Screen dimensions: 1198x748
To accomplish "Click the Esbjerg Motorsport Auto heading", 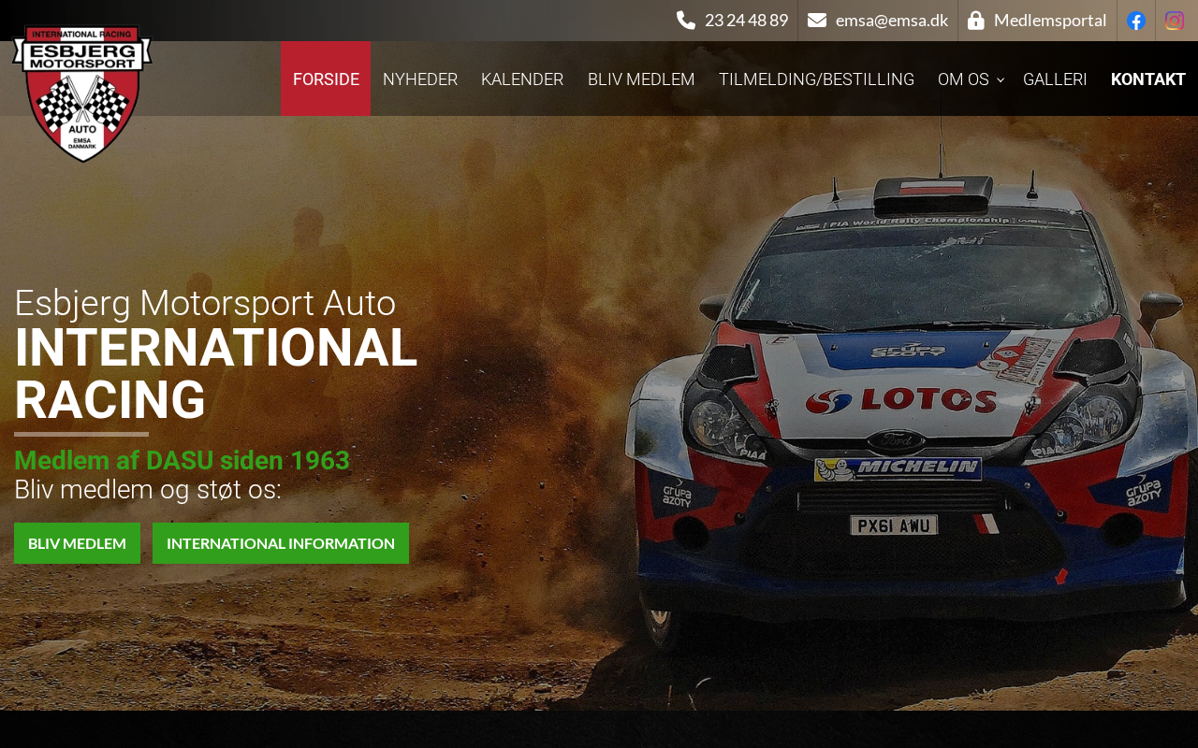I will click(x=205, y=303).
